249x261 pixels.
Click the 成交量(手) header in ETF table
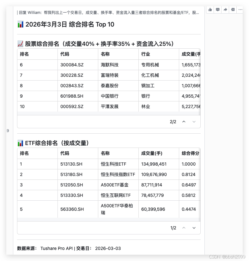point(152,153)
